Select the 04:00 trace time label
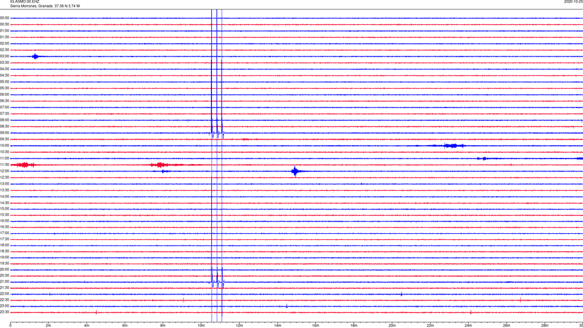 point(4,69)
